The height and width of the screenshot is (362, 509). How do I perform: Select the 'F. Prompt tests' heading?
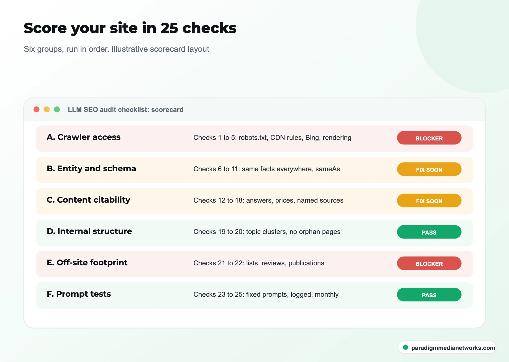click(x=79, y=294)
